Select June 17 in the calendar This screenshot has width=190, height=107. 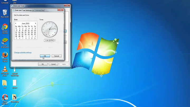[26, 32]
